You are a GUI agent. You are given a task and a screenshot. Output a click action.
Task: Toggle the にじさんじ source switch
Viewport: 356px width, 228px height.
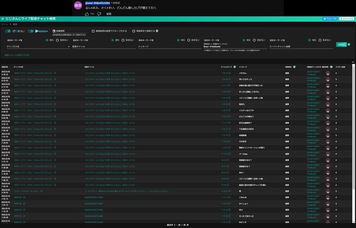(8, 31)
